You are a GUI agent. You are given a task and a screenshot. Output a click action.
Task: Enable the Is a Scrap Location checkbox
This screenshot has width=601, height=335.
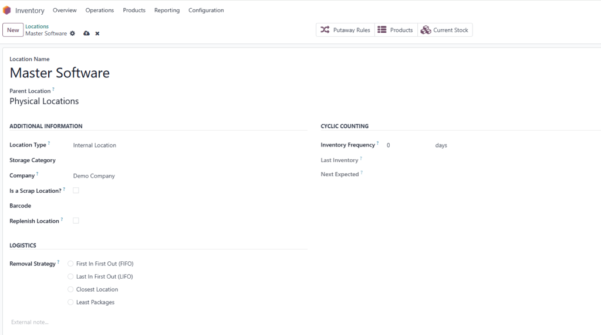[76, 190]
